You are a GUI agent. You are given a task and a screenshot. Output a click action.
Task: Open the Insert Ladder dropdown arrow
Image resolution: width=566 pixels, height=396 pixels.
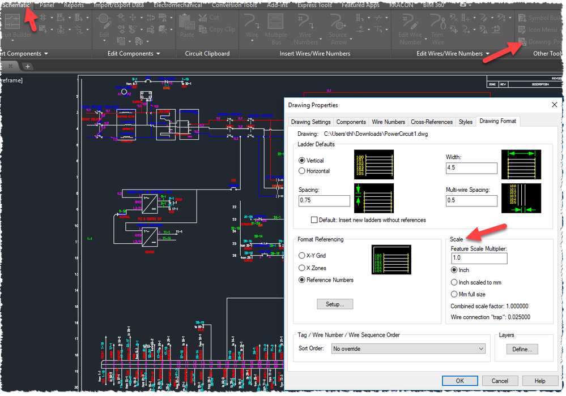368,18
